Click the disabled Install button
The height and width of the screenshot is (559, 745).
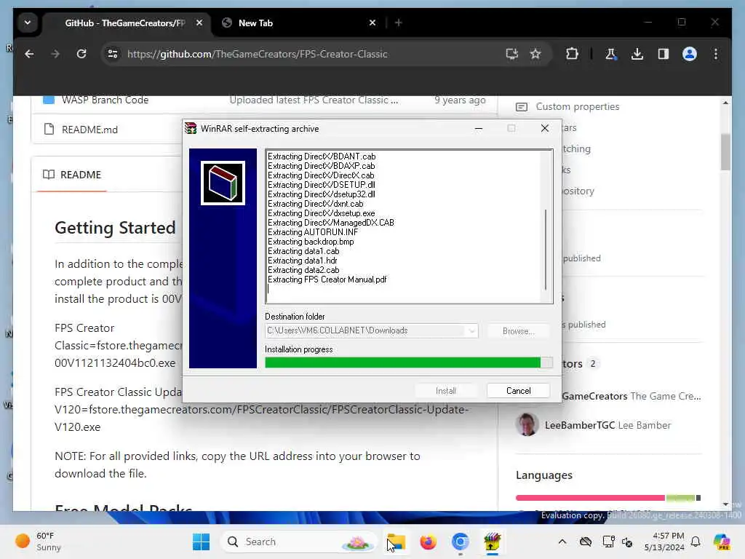446,391
